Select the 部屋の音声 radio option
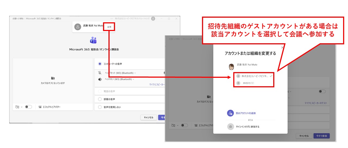This screenshot has width=348, height=148. (x=100, y=99)
